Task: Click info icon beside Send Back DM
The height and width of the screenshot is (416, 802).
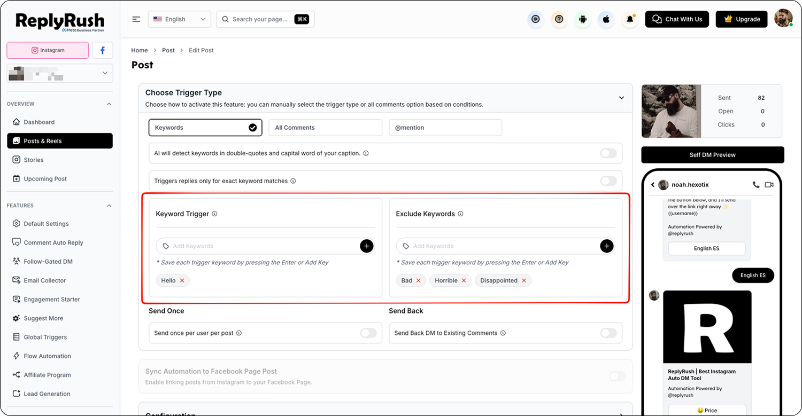Action: point(503,333)
